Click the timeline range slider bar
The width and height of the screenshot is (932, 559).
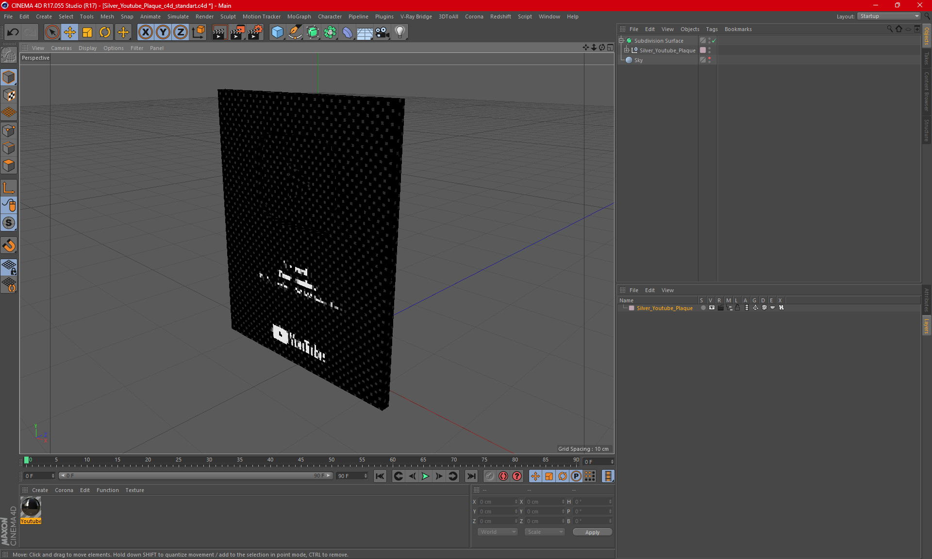(x=196, y=476)
